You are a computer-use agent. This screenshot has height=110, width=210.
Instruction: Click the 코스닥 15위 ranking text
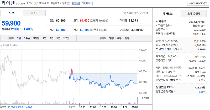click(199, 26)
